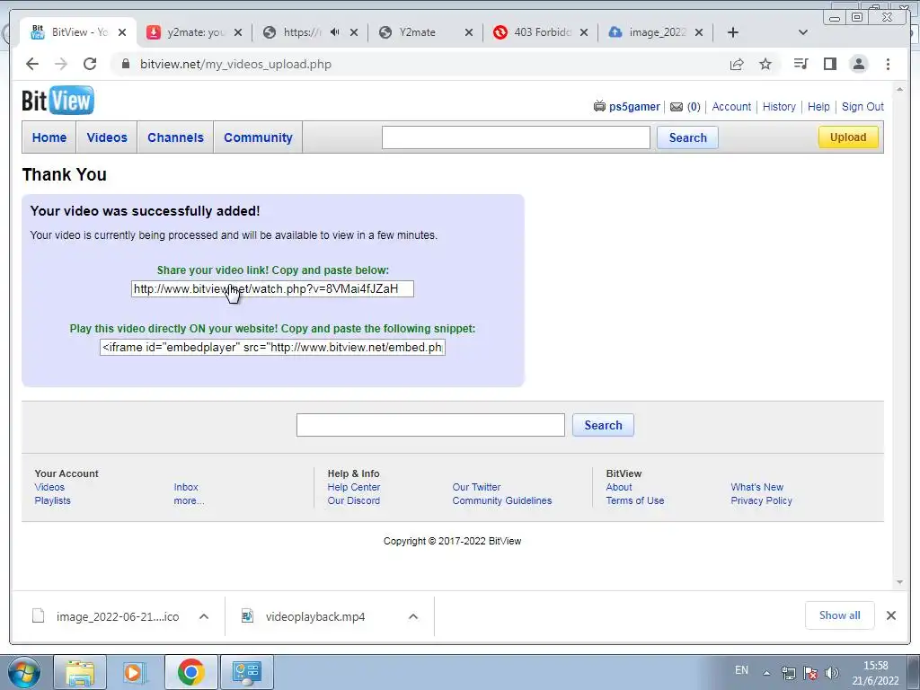Close the downloads bar
Image resolution: width=920 pixels, height=690 pixels.
891,615
